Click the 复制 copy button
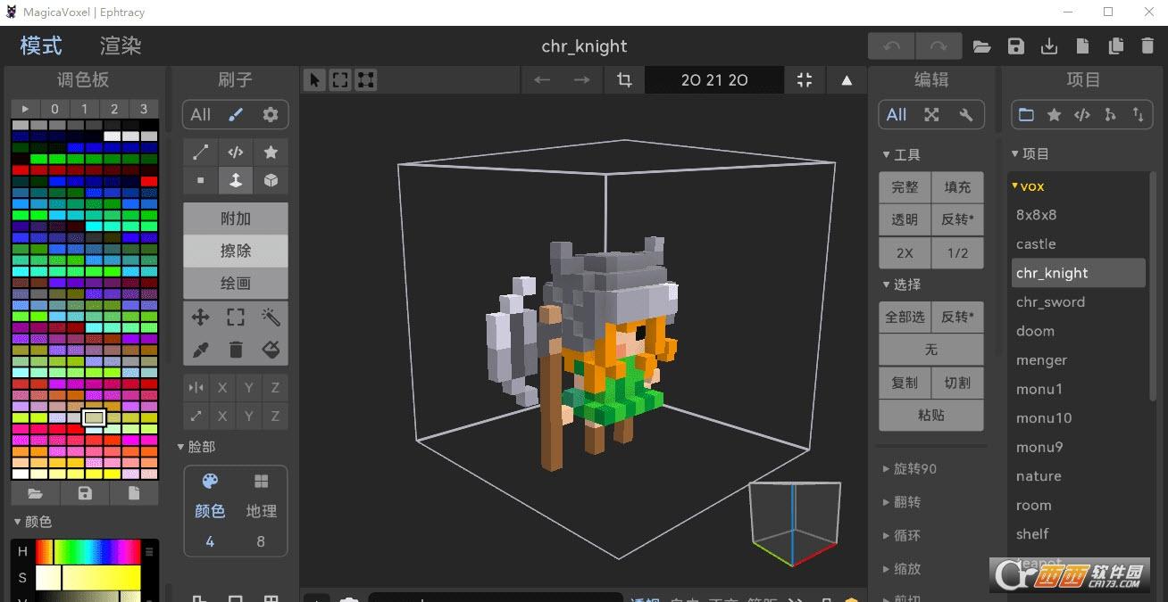 click(905, 383)
